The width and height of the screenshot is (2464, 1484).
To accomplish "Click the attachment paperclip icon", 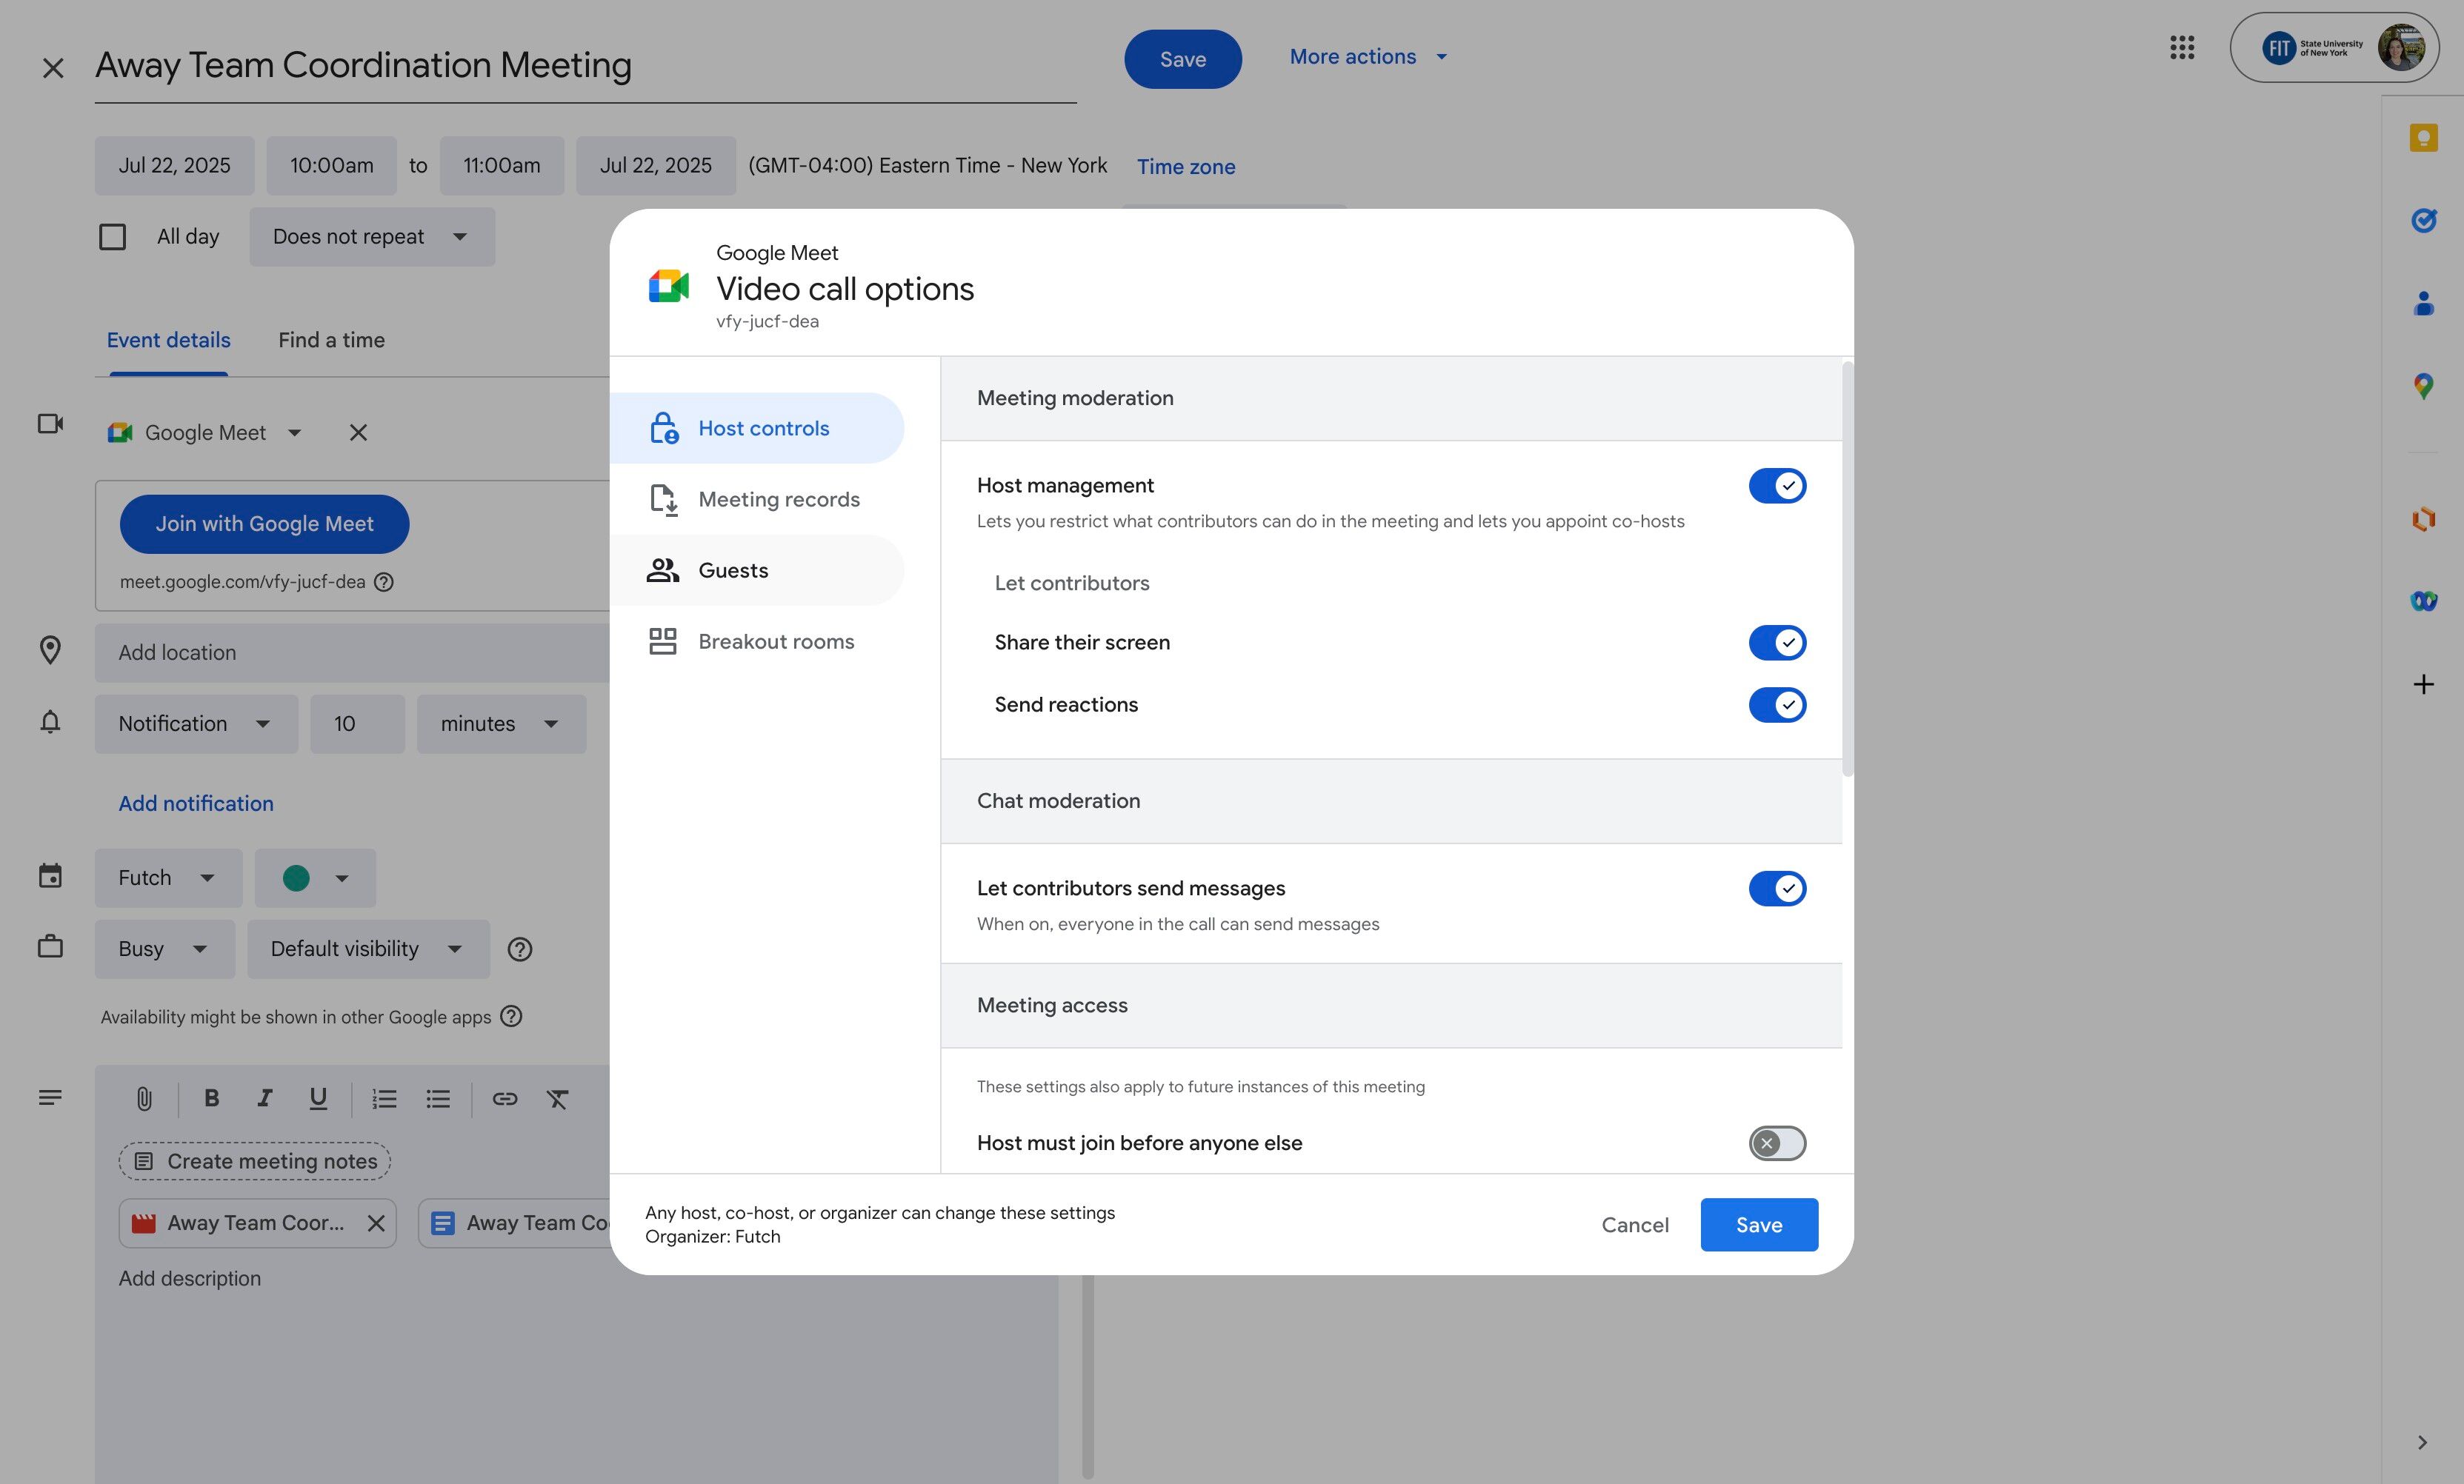I will coord(144,1099).
